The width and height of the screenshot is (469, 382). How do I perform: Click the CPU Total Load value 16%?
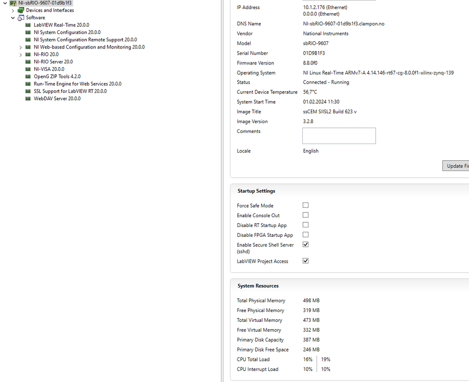pyautogui.click(x=308, y=359)
